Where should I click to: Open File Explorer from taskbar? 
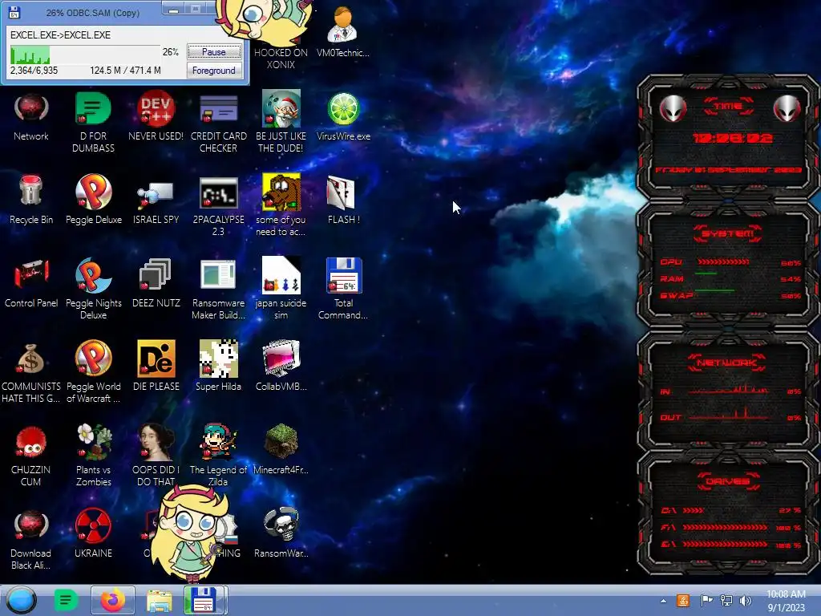[x=160, y=601]
